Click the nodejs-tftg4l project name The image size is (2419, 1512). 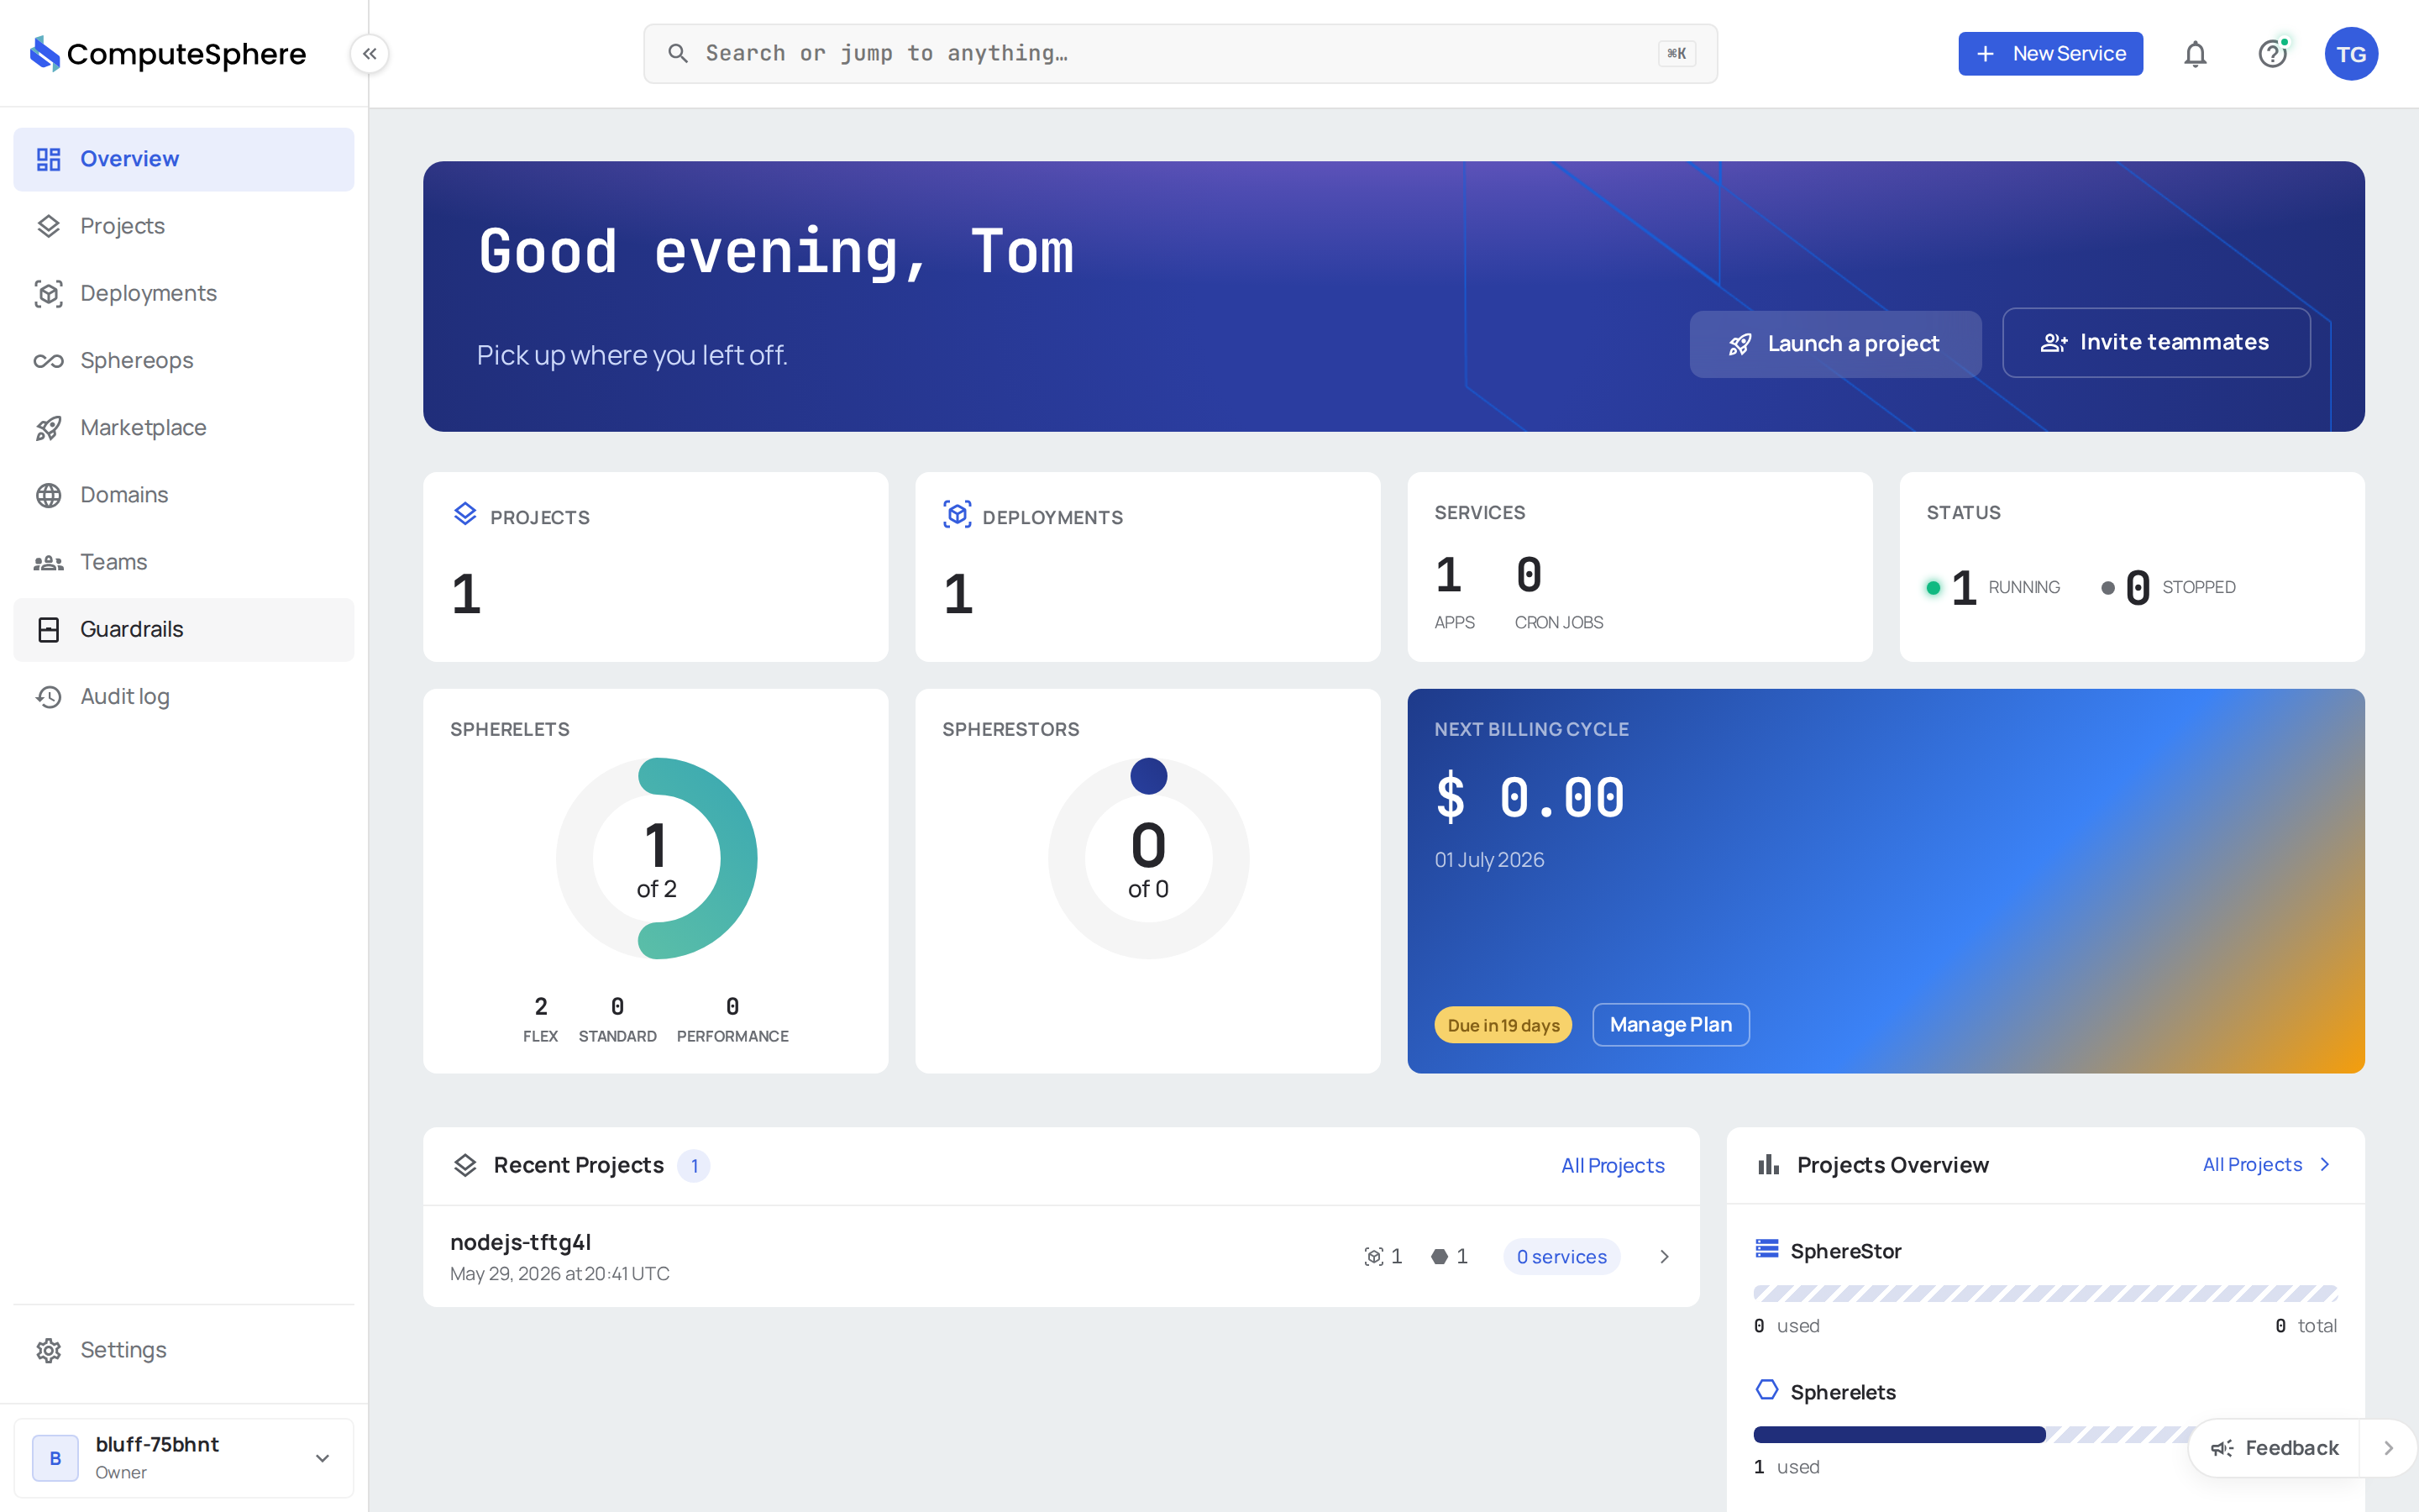pos(521,1242)
